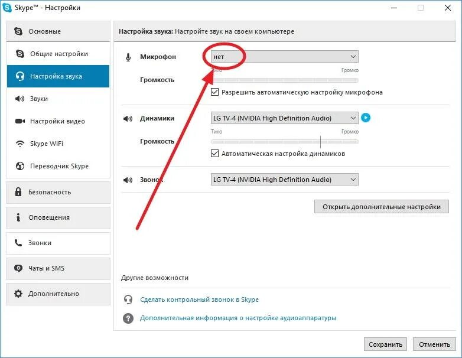Click speaker icon next to Звонок
The width and height of the screenshot is (462, 358).
click(x=128, y=180)
